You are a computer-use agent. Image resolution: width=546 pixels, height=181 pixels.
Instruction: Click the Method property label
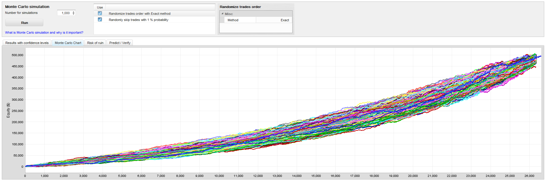[233, 20]
